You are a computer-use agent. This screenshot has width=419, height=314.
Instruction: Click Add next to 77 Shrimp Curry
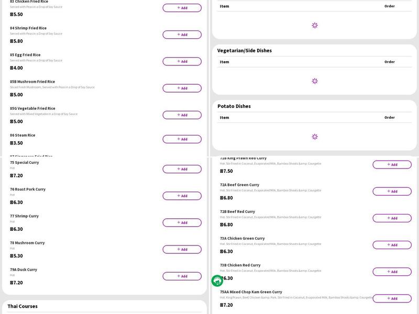(182, 222)
